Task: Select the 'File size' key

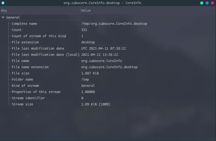Action: coord(20,73)
